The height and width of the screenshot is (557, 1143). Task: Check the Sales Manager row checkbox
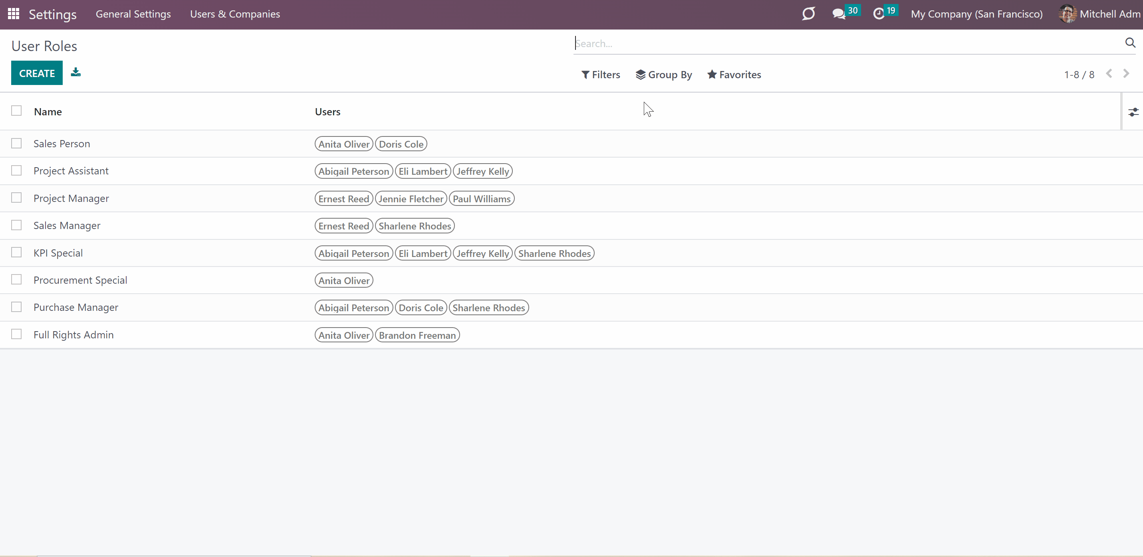pyautogui.click(x=16, y=225)
